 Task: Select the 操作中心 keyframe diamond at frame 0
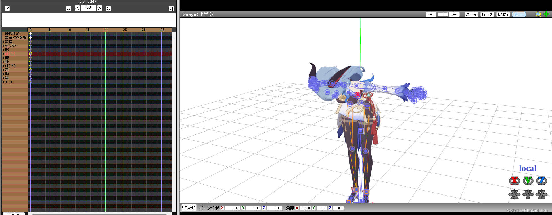click(30, 34)
